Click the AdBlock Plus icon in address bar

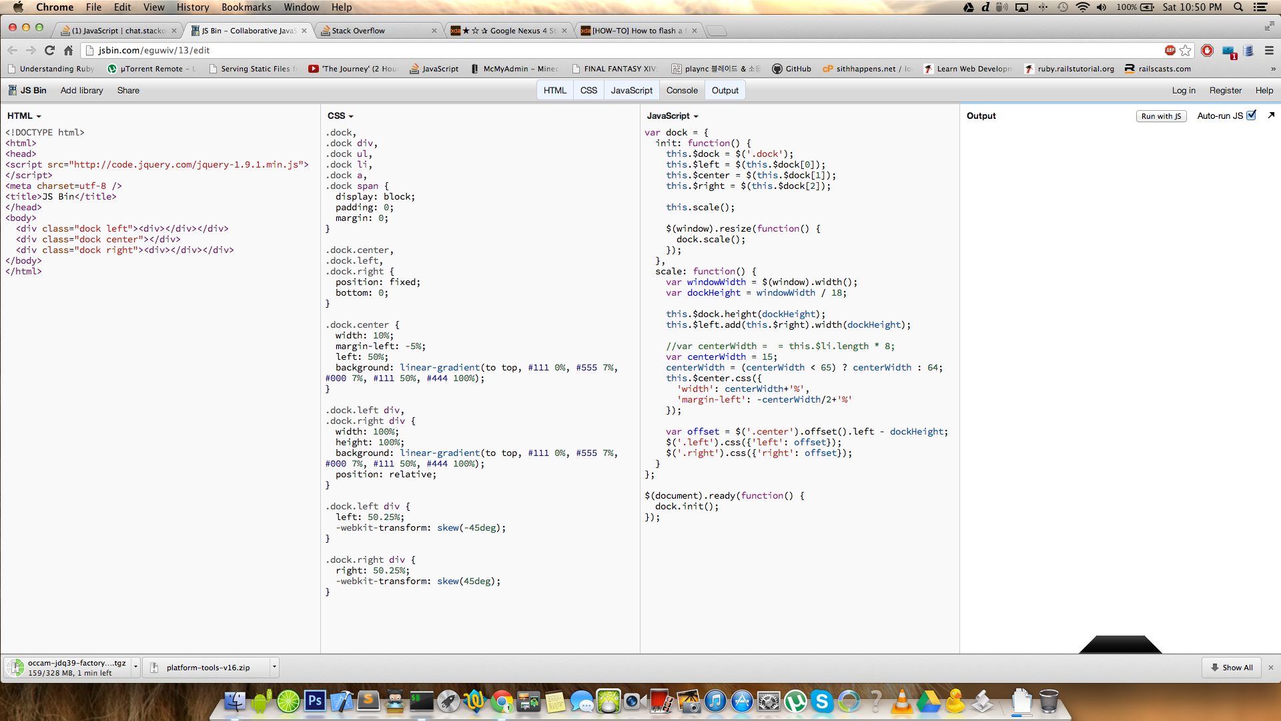pos(1170,50)
